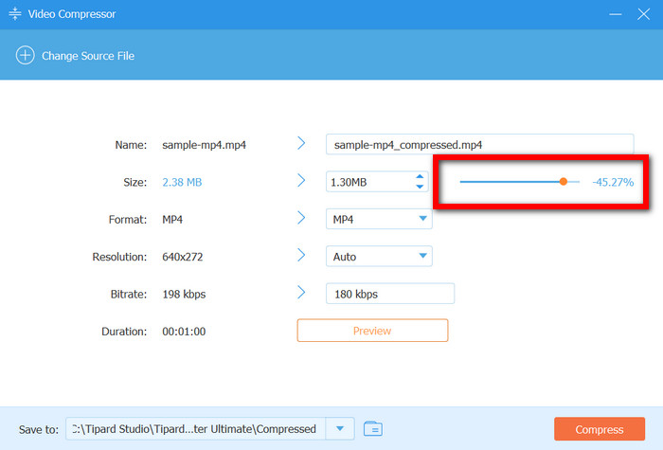Click the arrow icon beside the Name row
This screenshot has height=450, width=663.
301,144
